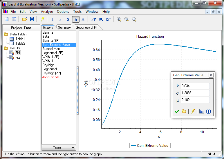Open the Tools dropdown below distribution list

59,148
